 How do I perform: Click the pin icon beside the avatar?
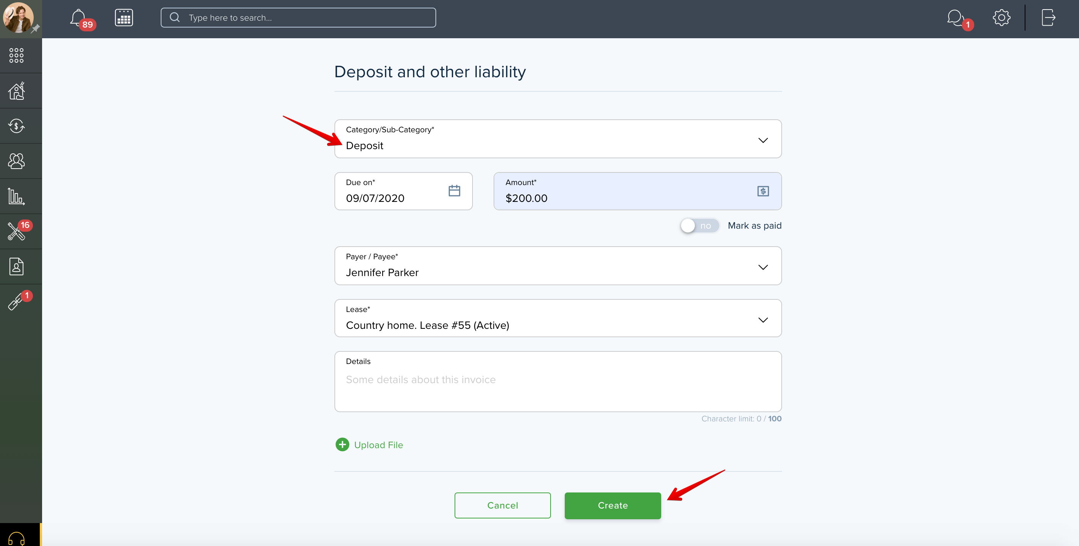pyautogui.click(x=36, y=28)
